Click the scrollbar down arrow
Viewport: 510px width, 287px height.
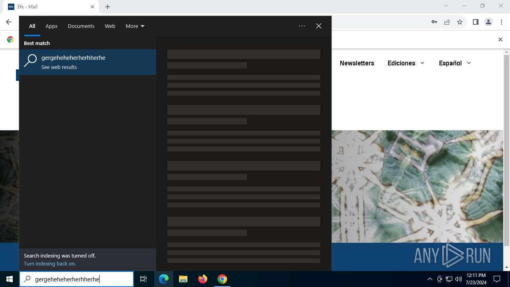pyautogui.click(x=506, y=267)
